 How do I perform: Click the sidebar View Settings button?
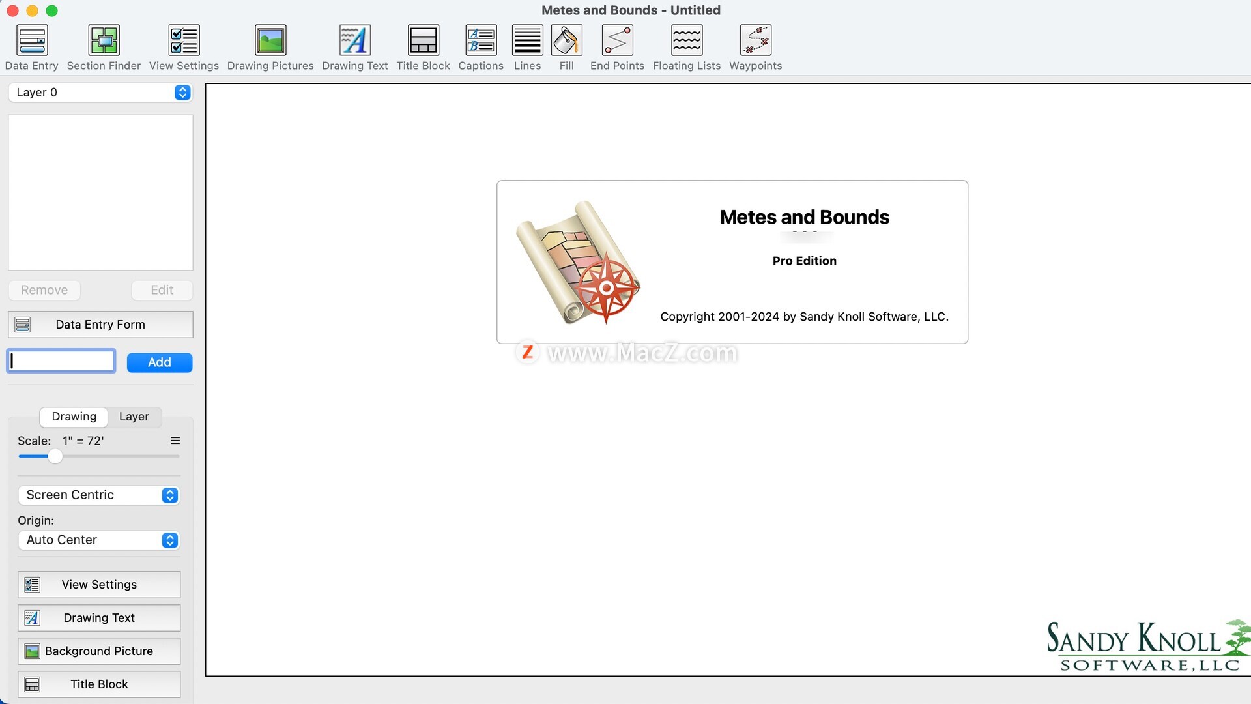click(99, 585)
